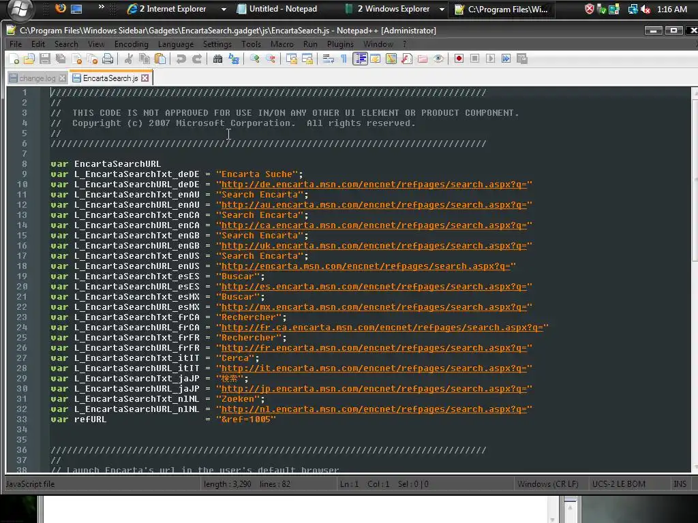Click the INS insert mode indicator
Viewport: 698px width, 523px height.
click(x=680, y=484)
